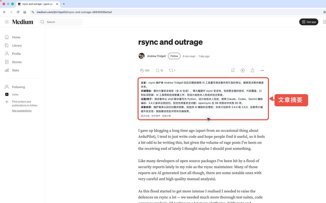Image resolution: width=326 pixels, height=203 pixels.
Task: Click the repost arrows icon
Action: (x=171, y=70)
